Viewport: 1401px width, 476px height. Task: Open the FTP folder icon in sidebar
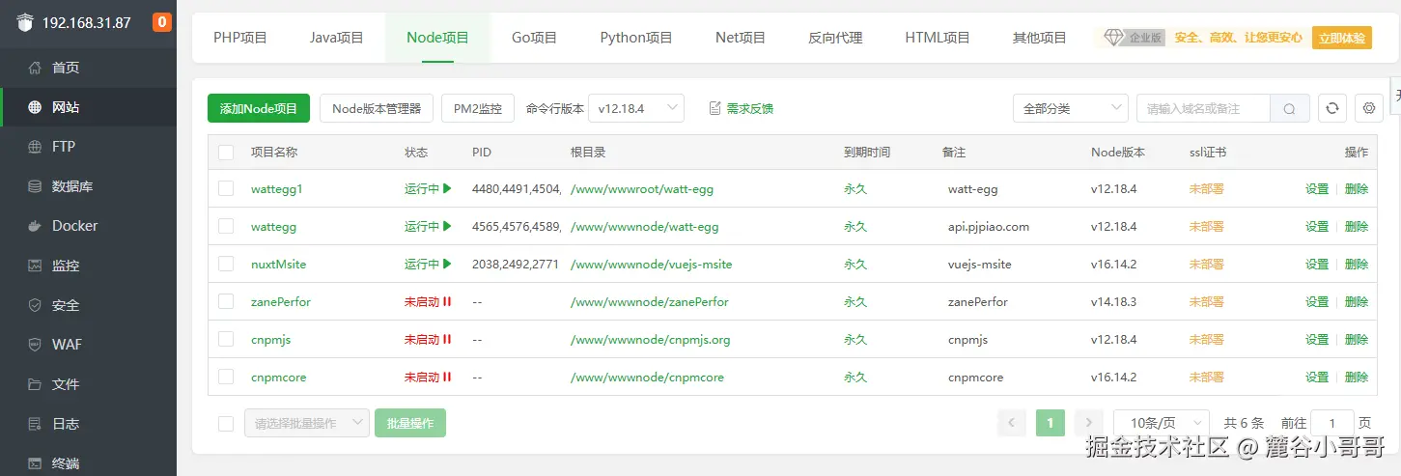(35, 147)
